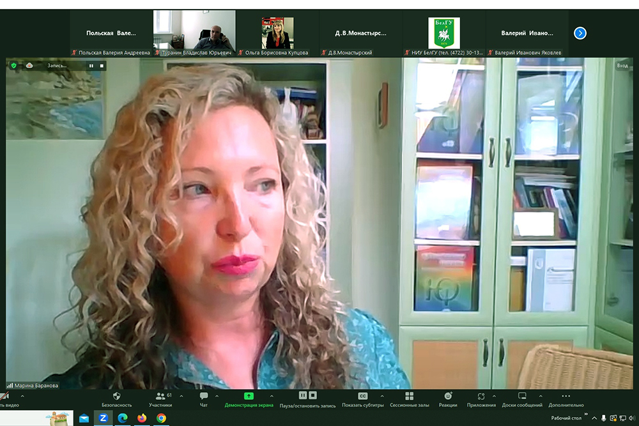Screen dimensions: 639x426
Task: Open the Участники participants panel
Action: [x=160, y=399]
